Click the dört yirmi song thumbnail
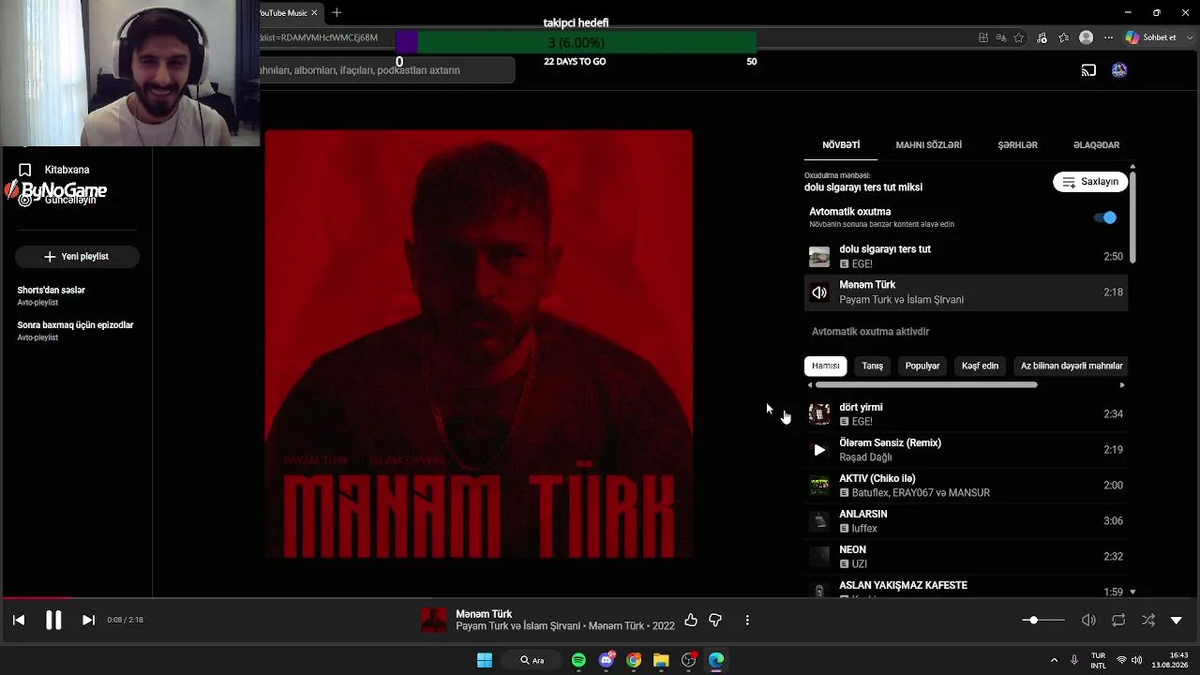 tap(819, 414)
